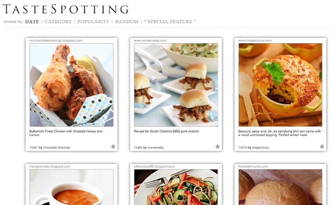
Task: View the chili con carne cornbread photo
Action: pyautogui.click(x=280, y=85)
